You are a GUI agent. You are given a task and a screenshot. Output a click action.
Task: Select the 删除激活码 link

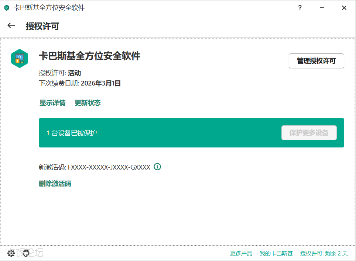point(55,184)
